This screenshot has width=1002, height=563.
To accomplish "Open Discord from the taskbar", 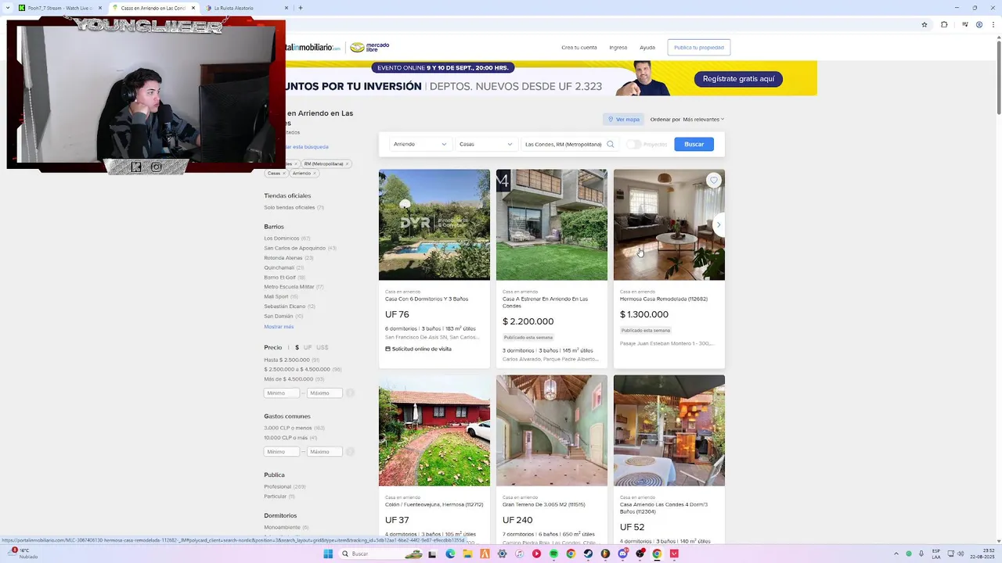I will pos(623,554).
